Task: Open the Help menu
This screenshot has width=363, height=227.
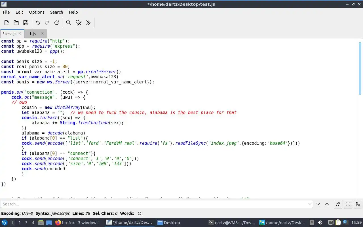Action: [x=73, y=12]
